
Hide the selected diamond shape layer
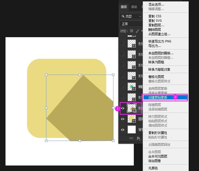[x=123, y=108]
